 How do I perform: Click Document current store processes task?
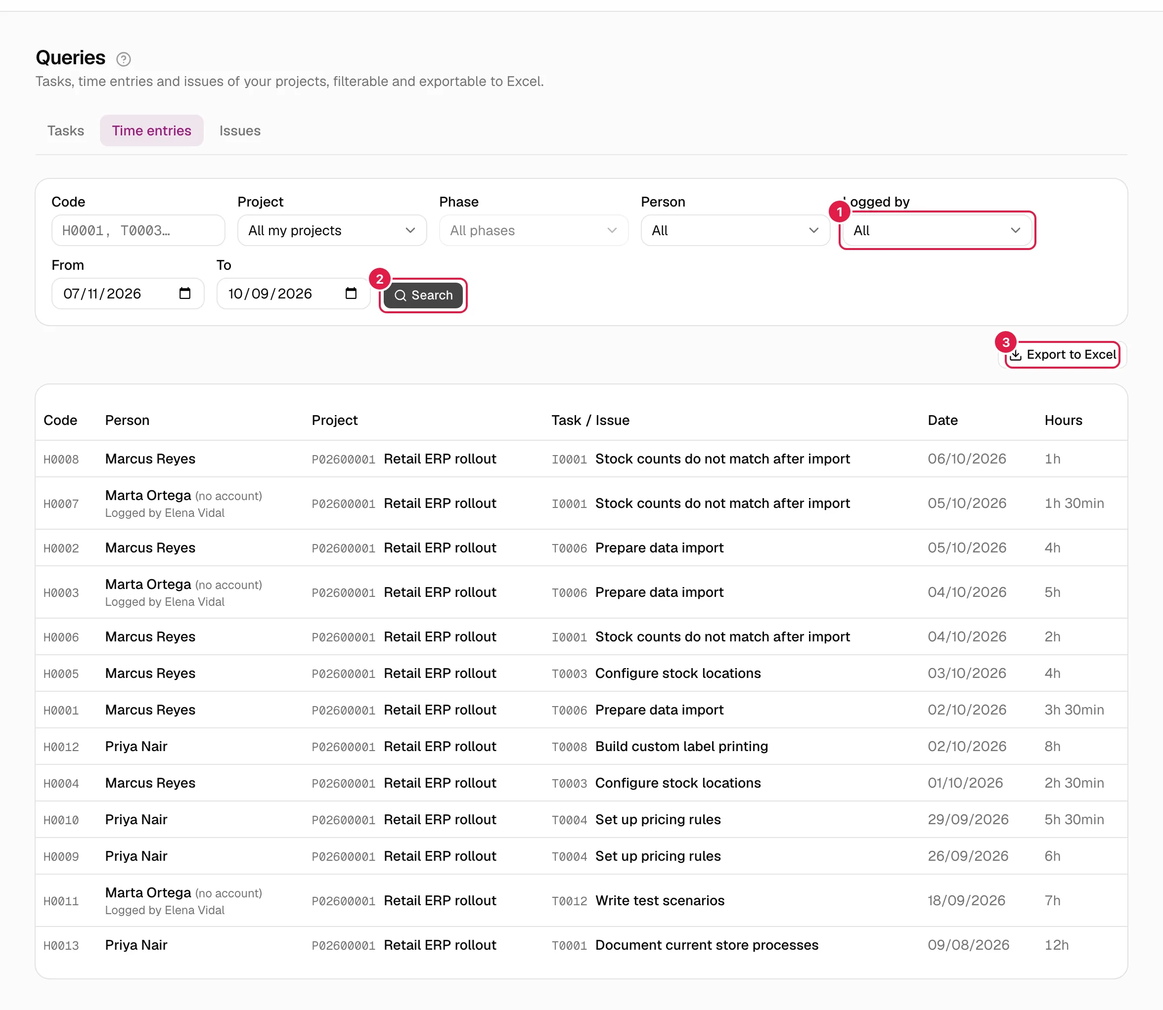click(707, 945)
